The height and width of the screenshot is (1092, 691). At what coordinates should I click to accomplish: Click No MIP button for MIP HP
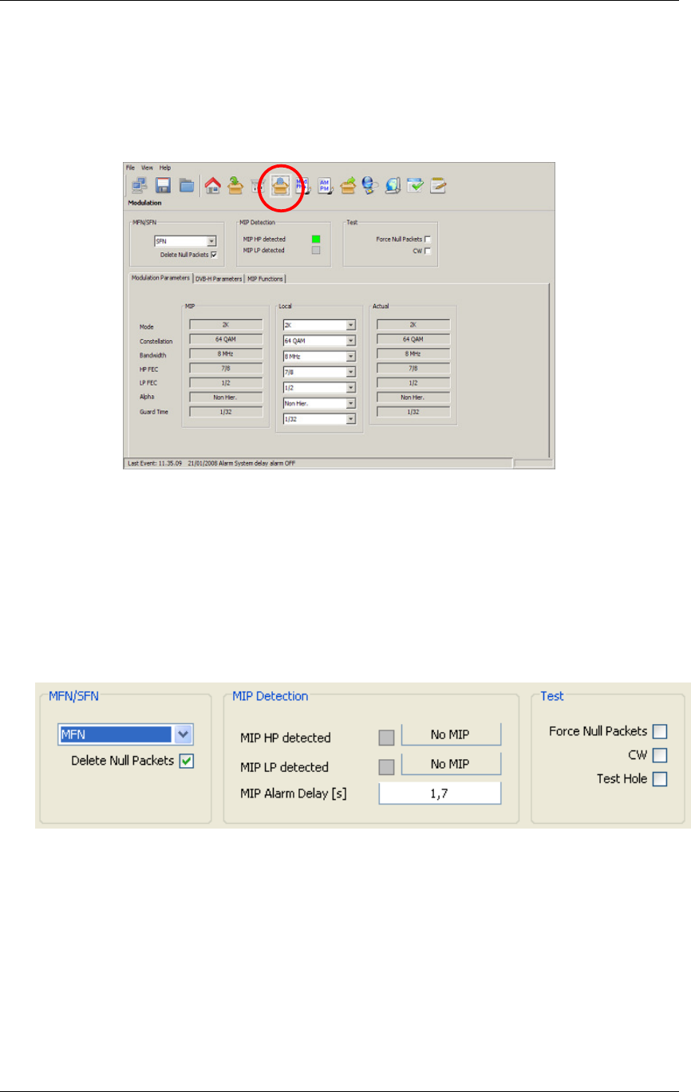click(451, 734)
